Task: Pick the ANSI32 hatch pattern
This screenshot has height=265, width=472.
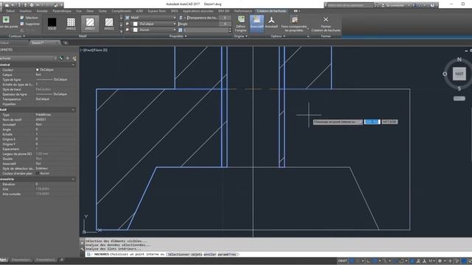Action: [108, 24]
